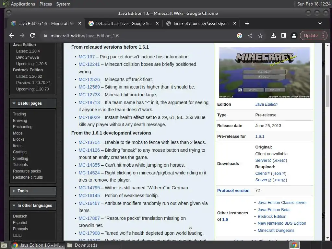Open the Applications menu
The image size is (332, 249).
click(23, 4)
